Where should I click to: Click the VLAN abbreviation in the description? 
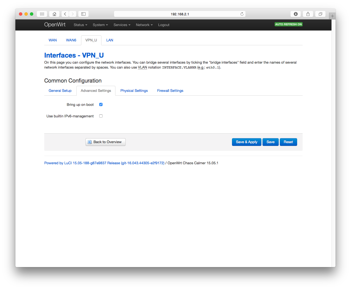coord(142,67)
